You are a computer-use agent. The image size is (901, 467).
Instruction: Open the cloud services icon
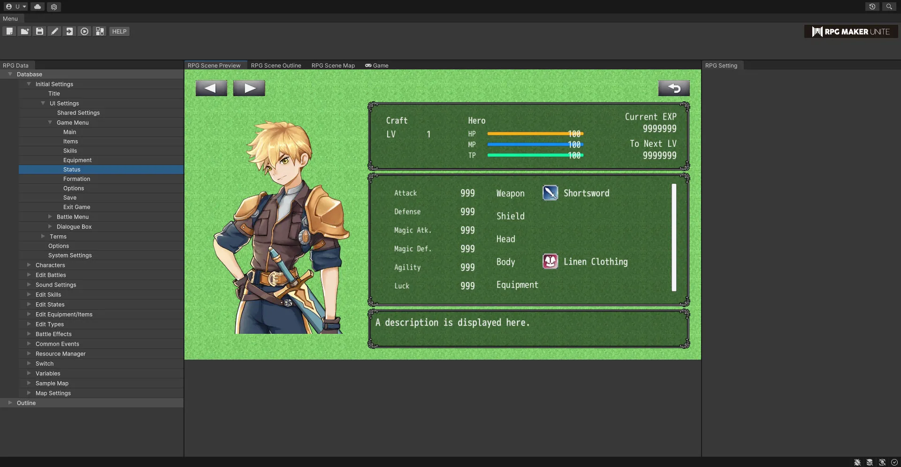[x=38, y=7]
